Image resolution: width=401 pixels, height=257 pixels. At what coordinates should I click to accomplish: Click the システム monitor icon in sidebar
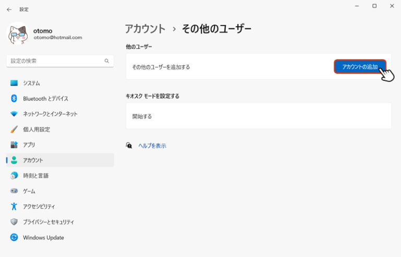14,83
